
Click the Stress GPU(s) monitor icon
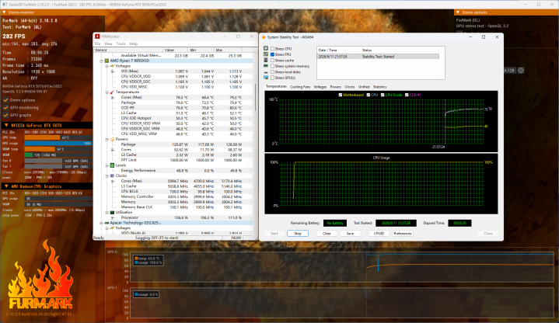266,78
